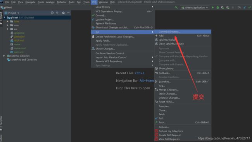
Task: Click Rebase my Gitee fork
Action: [x=183, y=131]
